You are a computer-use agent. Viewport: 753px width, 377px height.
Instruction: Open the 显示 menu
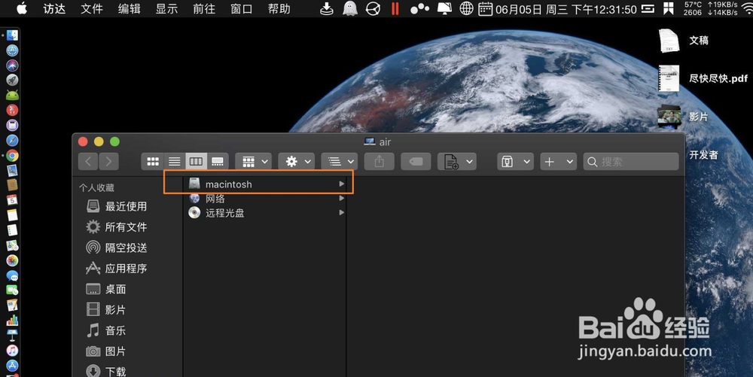pyautogui.click(x=166, y=8)
